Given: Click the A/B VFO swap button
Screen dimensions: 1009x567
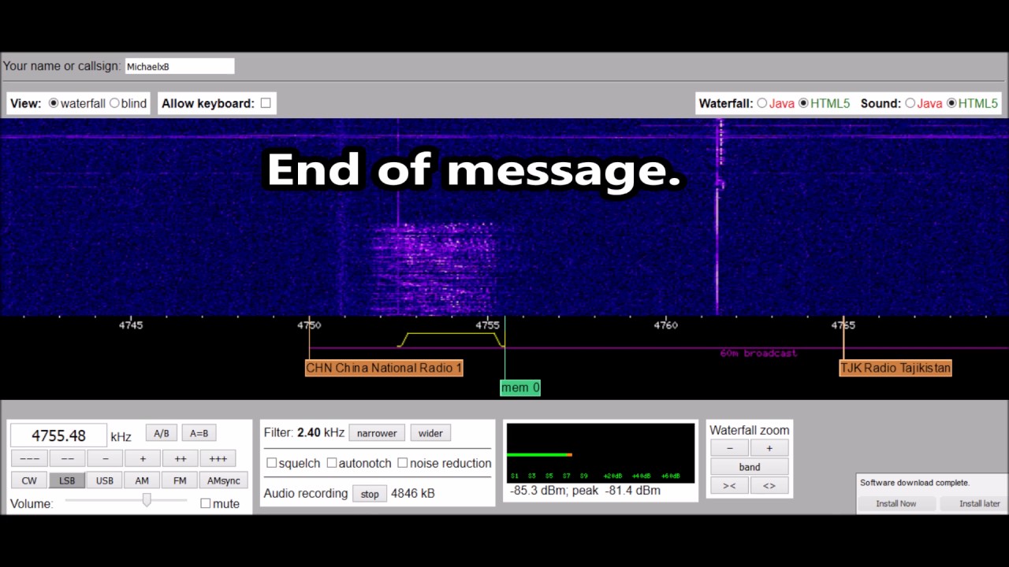Looking at the screenshot, I should click(x=161, y=433).
